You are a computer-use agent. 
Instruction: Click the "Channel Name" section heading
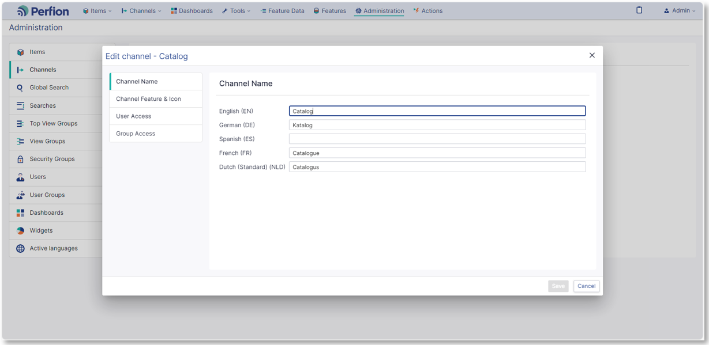[246, 84]
